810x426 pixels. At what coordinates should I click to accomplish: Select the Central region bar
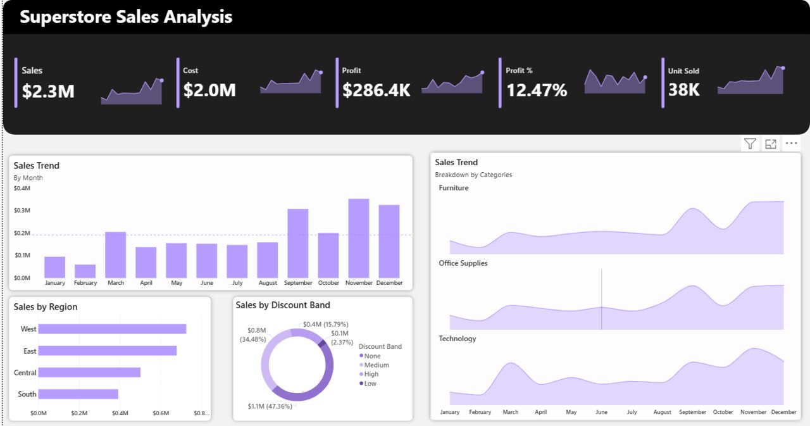point(89,372)
